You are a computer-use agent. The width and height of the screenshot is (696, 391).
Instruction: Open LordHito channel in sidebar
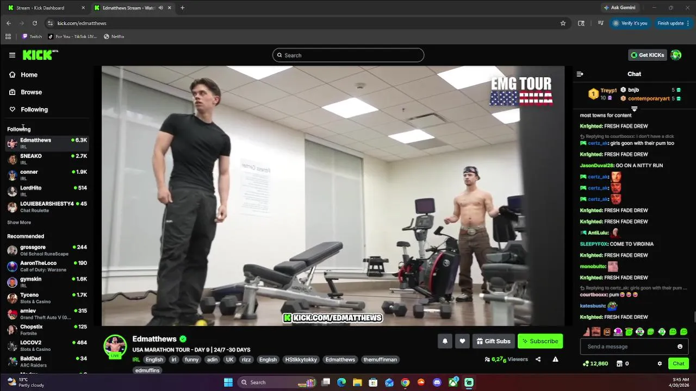tap(47, 191)
